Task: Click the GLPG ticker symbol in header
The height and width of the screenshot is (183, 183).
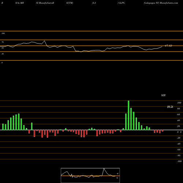Action: click(x=122, y=3)
